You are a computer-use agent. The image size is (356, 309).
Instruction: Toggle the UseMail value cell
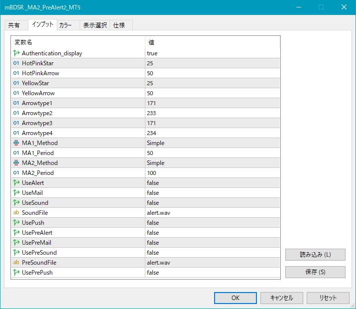pos(212,193)
